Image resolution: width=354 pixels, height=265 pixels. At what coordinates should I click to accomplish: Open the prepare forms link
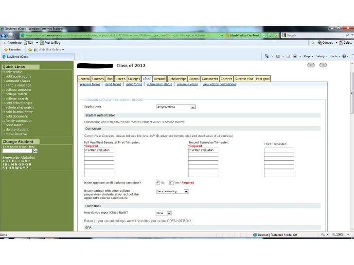click(90, 84)
